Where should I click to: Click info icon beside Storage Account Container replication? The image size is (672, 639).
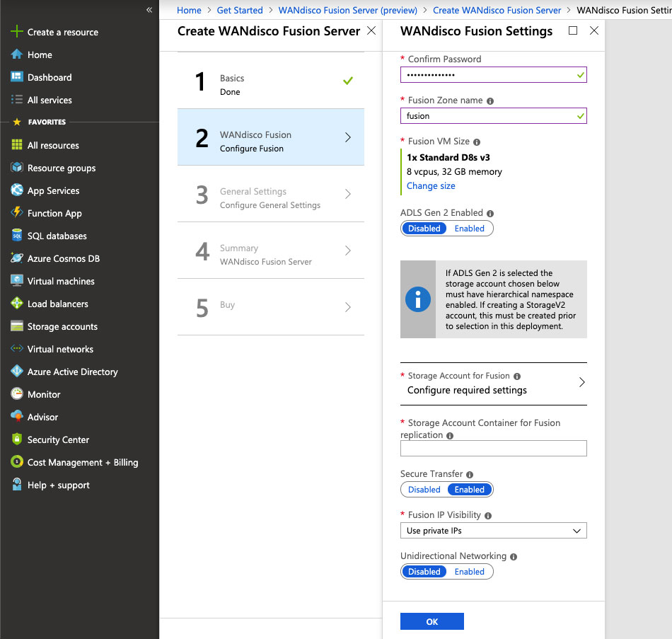coord(450,436)
